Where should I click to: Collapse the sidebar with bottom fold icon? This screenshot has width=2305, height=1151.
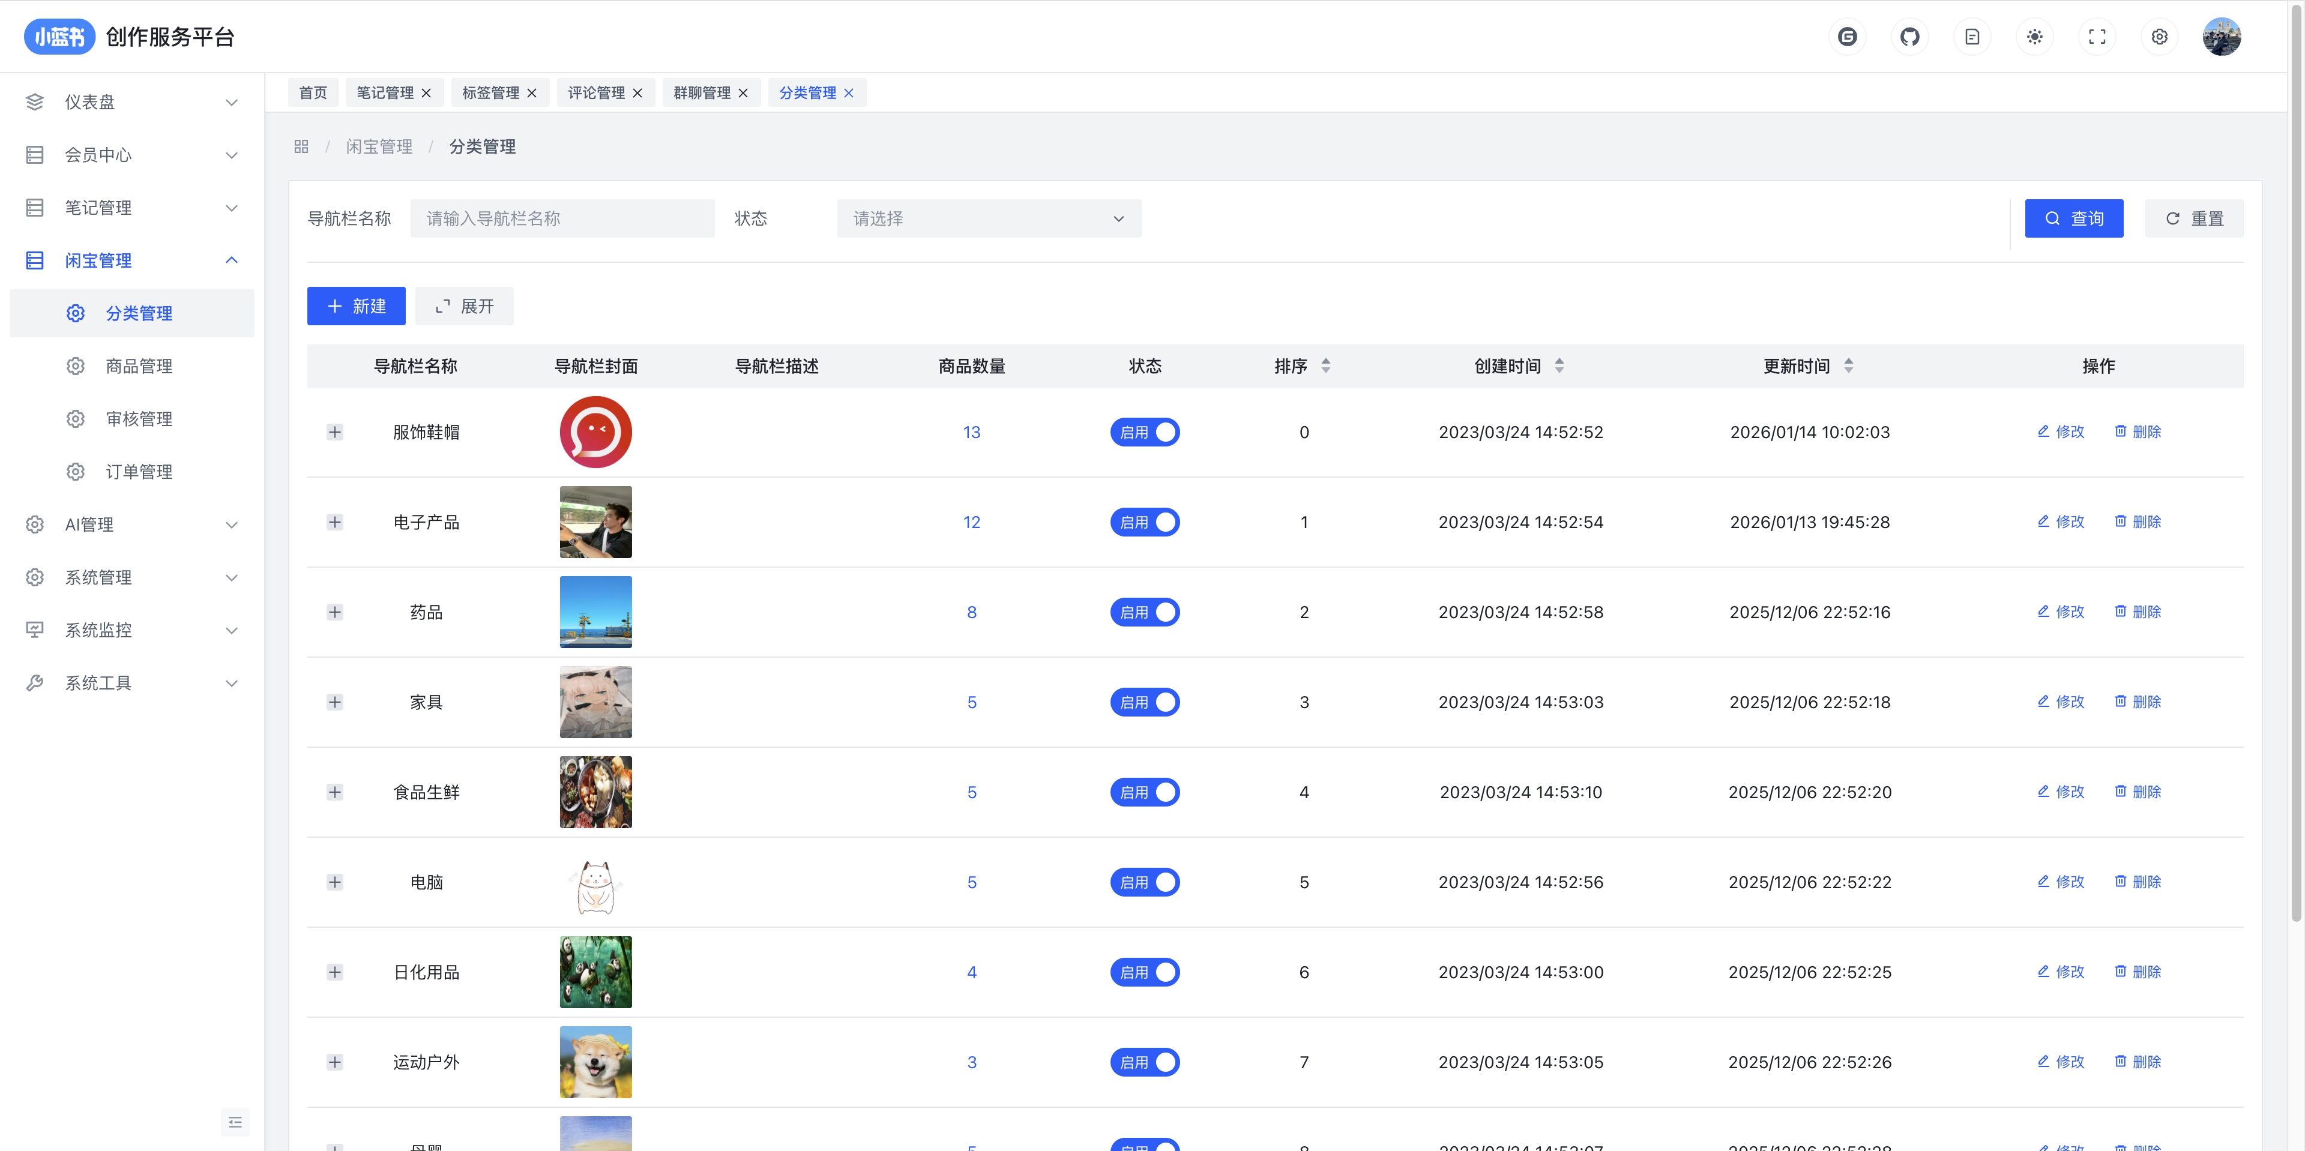pos(235,1122)
